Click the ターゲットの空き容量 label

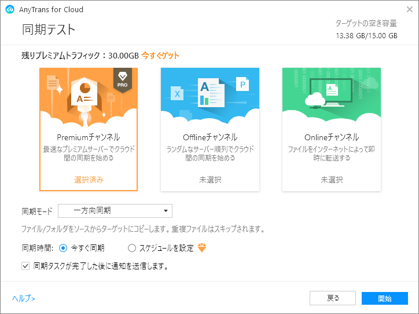click(x=366, y=23)
